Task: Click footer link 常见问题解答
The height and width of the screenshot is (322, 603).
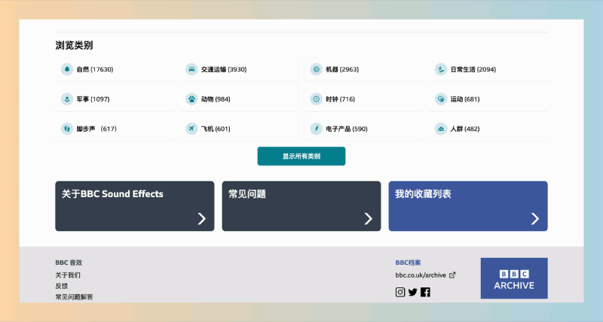Action: [74, 296]
